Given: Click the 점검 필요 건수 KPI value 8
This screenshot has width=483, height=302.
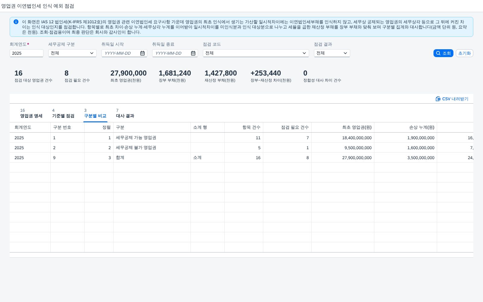Looking at the screenshot, I should pos(66,73).
